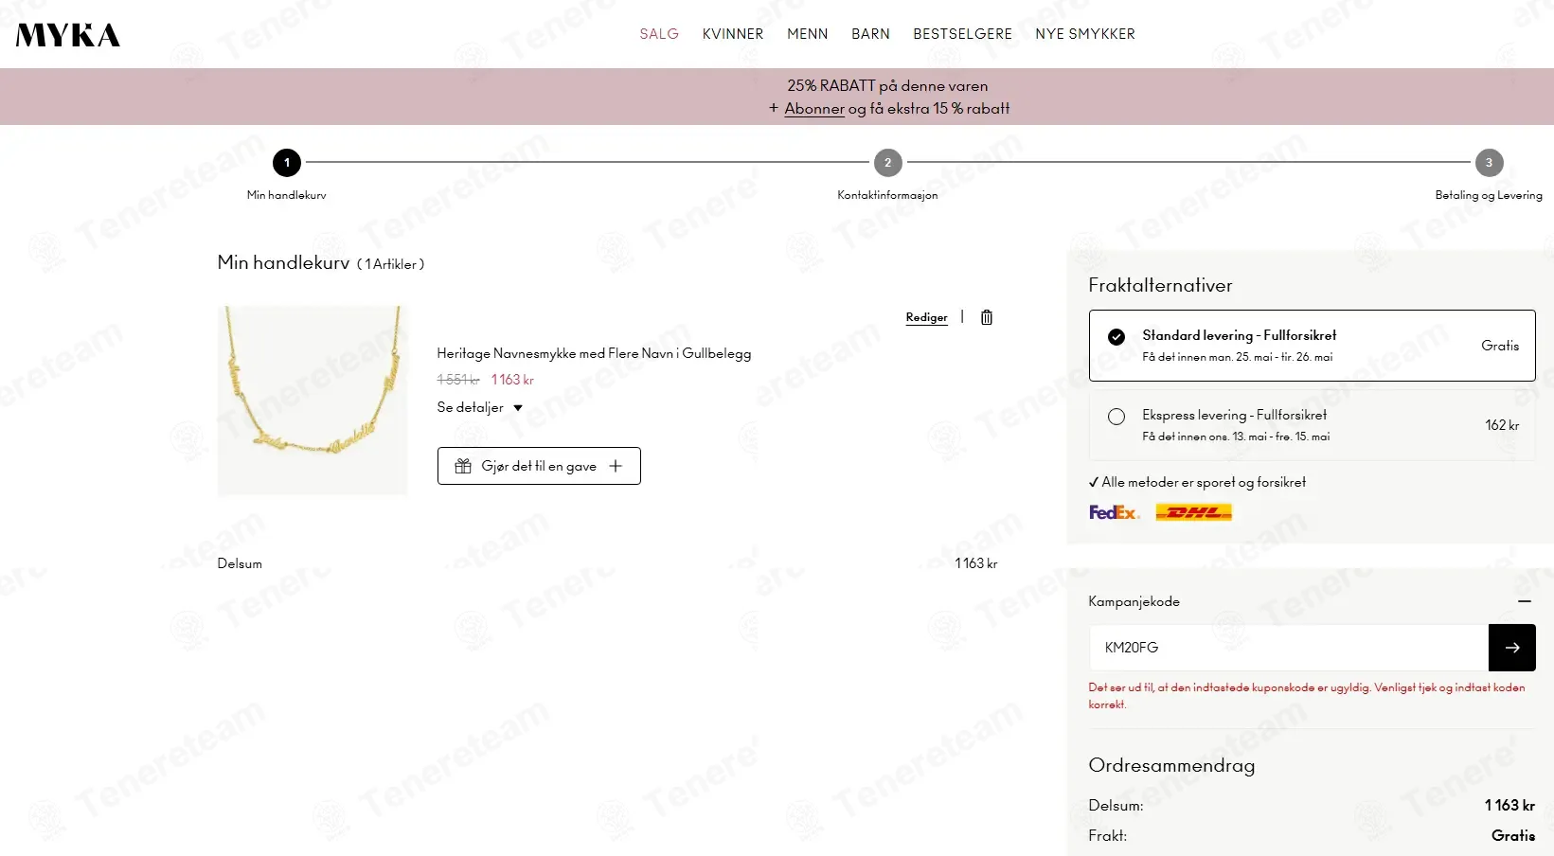Click the Gratis shipping price label

(x=1500, y=346)
